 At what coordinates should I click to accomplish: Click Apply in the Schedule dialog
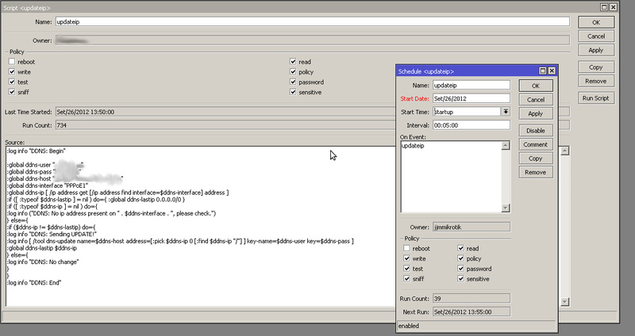(536, 113)
